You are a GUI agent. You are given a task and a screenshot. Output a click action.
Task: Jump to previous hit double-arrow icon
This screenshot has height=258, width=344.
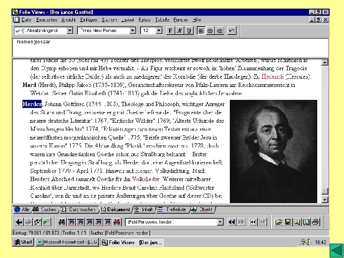pos(231,222)
